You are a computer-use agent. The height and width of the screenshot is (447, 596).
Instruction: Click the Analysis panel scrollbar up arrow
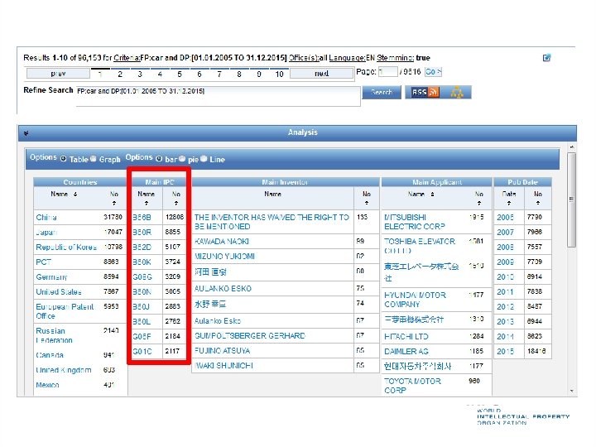point(572,147)
